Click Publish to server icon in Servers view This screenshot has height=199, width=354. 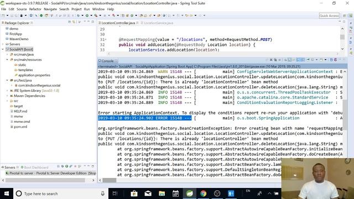click(x=79, y=166)
